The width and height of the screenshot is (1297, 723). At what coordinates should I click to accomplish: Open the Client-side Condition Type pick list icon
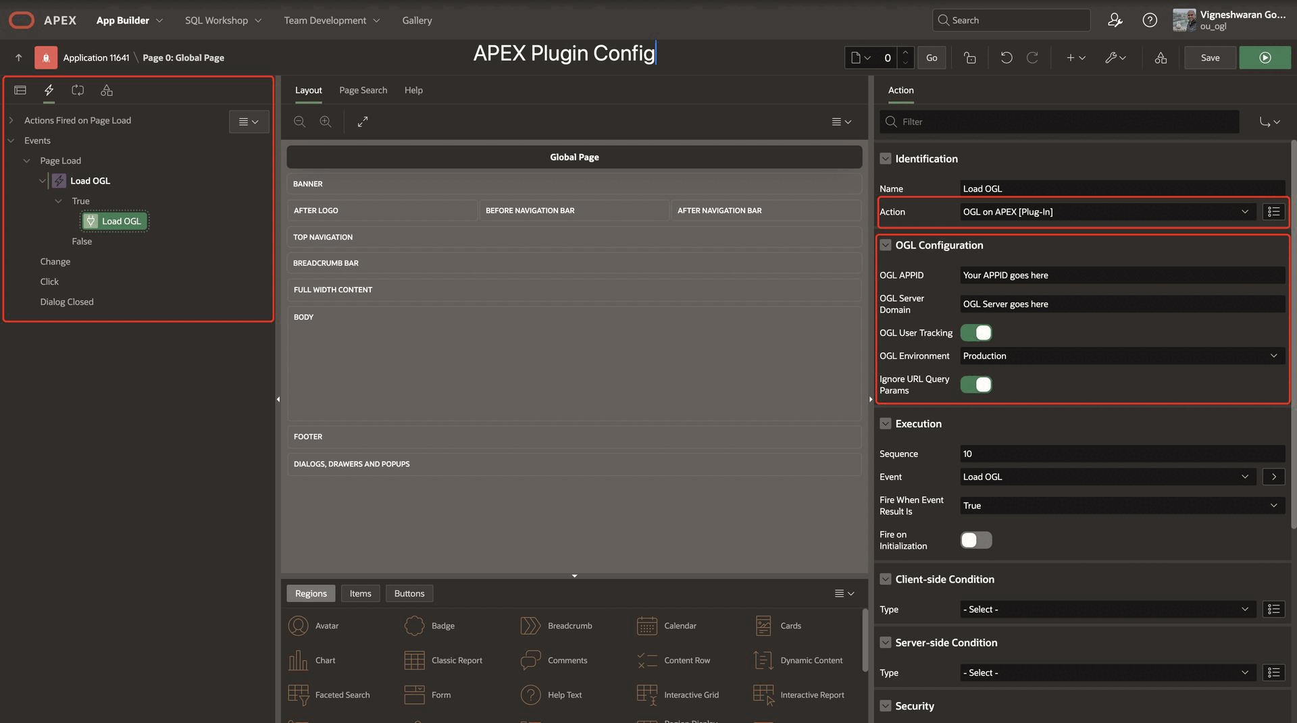click(x=1273, y=610)
